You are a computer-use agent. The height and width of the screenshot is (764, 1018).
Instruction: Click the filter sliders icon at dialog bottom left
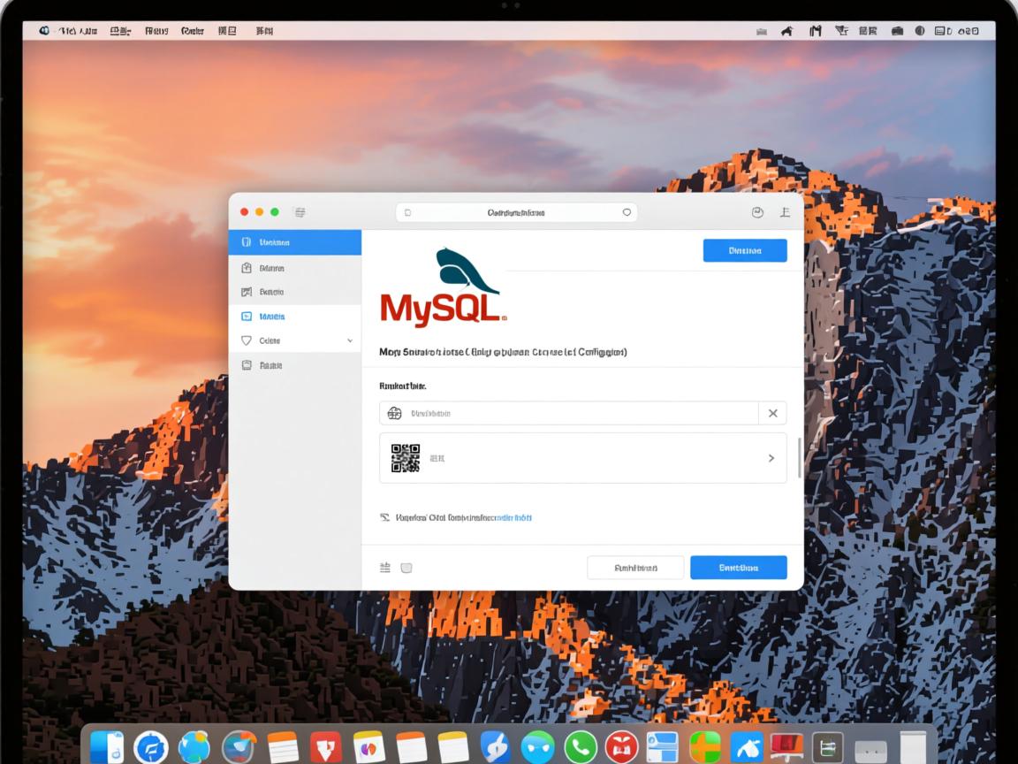pyautogui.click(x=386, y=568)
